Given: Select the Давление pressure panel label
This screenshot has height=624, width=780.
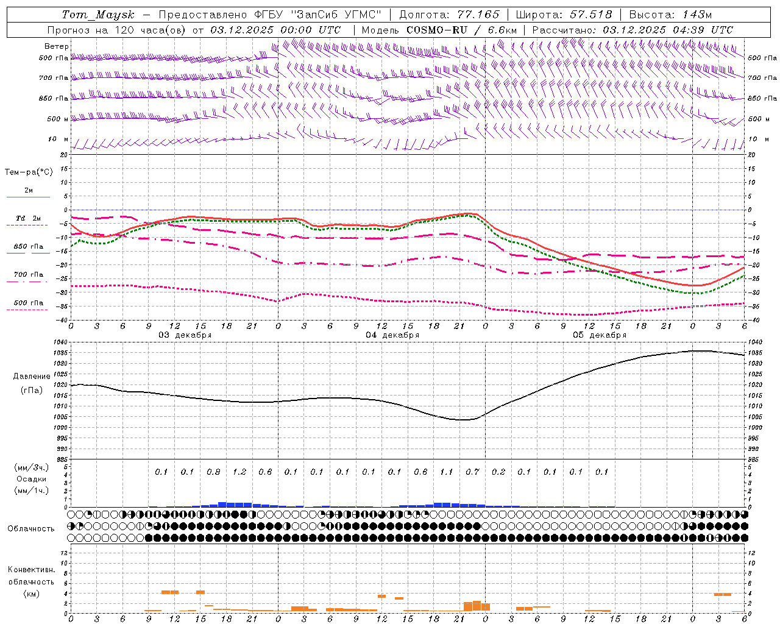Looking at the screenshot, I should point(32,377).
